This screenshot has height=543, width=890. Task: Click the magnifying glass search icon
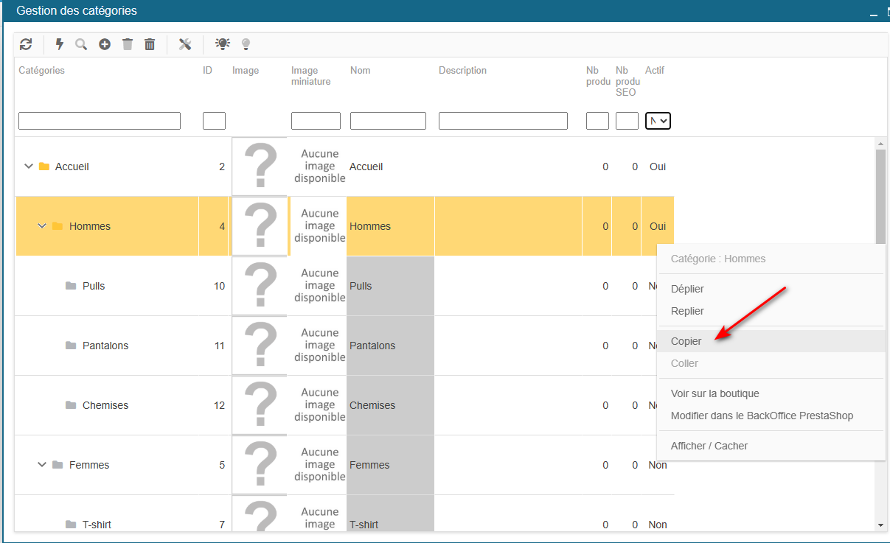click(81, 45)
